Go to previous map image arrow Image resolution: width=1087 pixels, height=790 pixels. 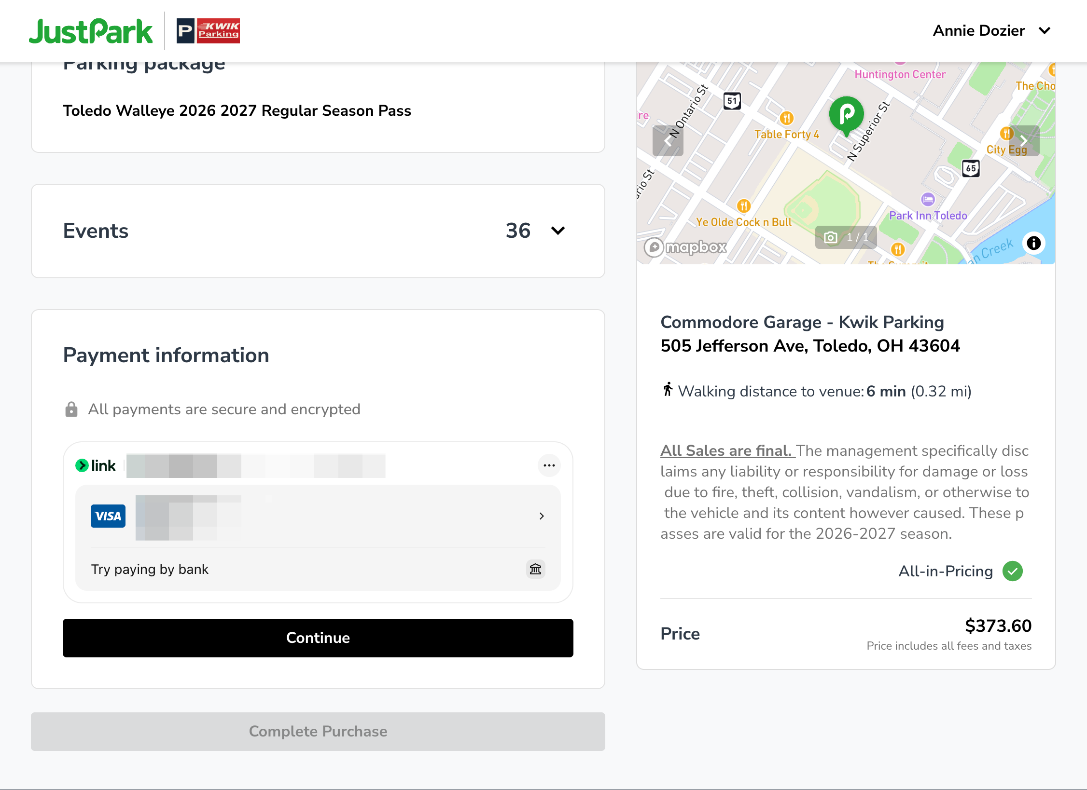668,141
